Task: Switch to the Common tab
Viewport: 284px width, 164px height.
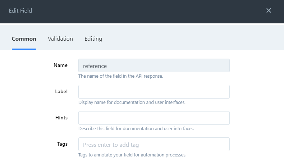Action: (x=24, y=39)
